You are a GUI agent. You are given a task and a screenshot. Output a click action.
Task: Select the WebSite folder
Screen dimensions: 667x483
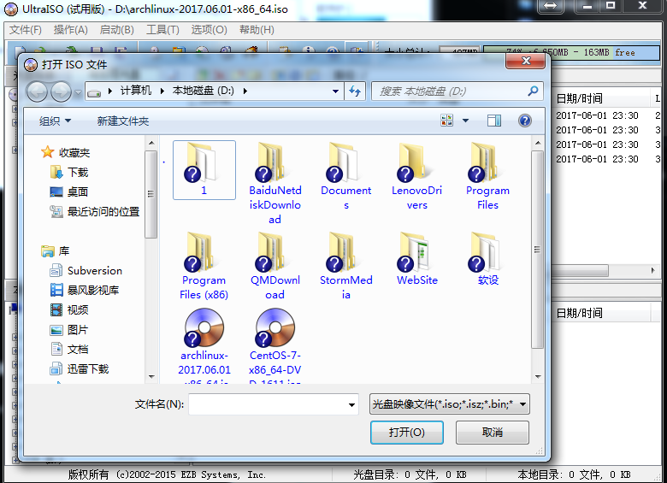coord(417,259)
